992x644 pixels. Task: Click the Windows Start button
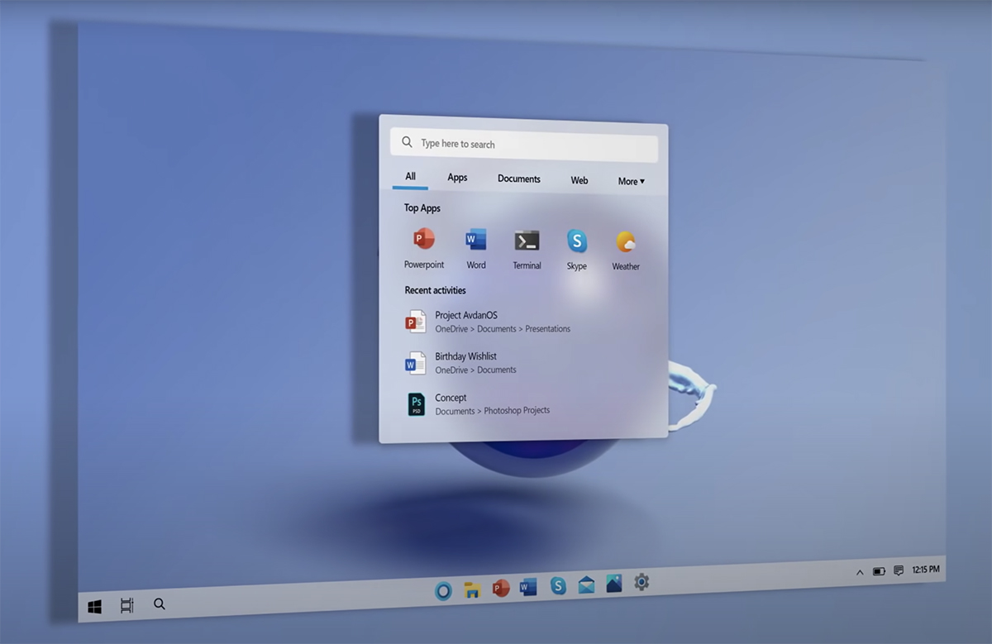95,608
